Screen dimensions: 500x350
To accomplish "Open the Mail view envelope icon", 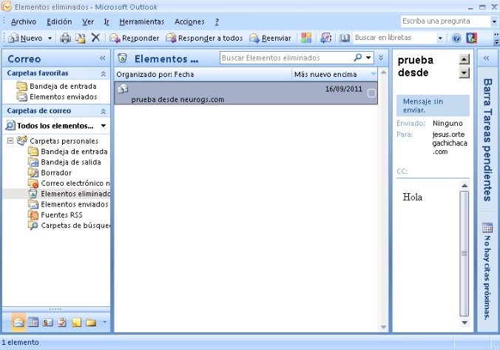I will tap(18, 322).
